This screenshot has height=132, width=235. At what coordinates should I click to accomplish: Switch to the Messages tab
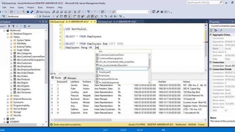[70, 78]
